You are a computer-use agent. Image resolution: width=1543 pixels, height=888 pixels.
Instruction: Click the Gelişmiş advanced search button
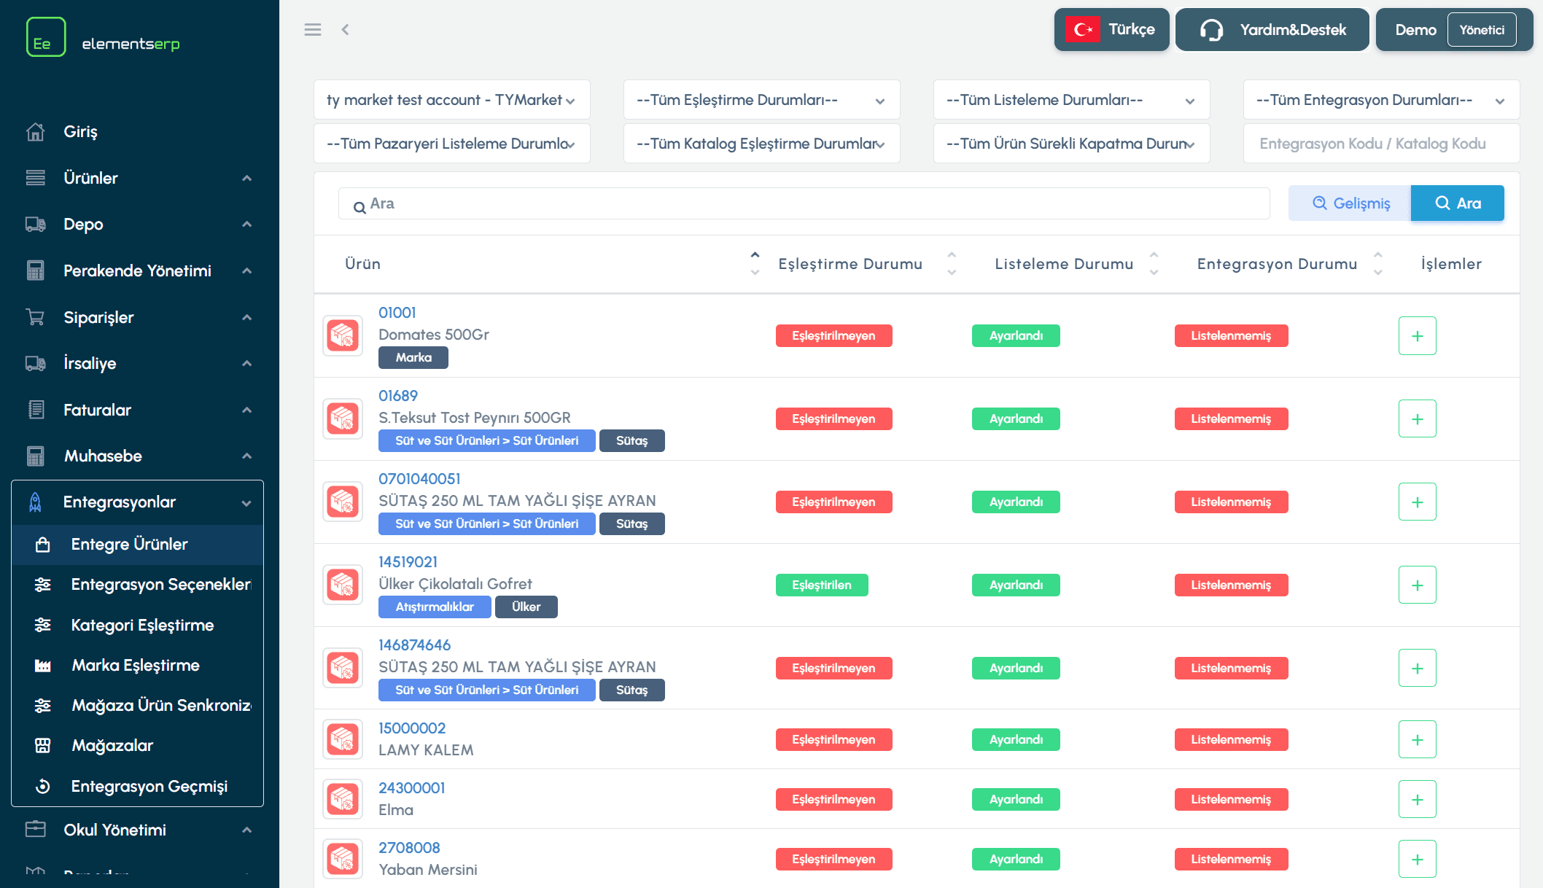tap(1350, 203)
